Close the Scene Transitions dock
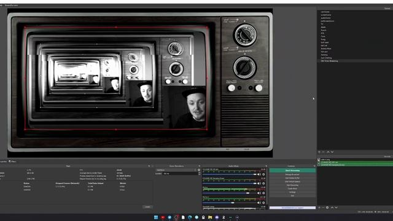Screen dimensions: 393x221 click(x=199, y=166)
